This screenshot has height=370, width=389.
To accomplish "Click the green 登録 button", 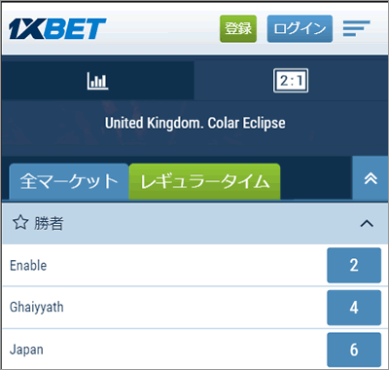I will tap(238, 28).
